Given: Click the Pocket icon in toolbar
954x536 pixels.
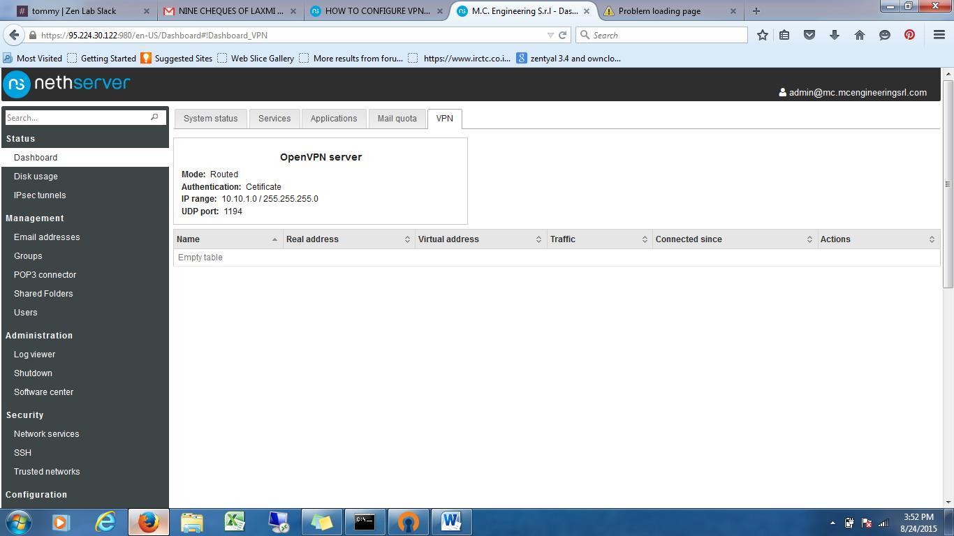Looking at the screenshot, I should click(809, 35).
